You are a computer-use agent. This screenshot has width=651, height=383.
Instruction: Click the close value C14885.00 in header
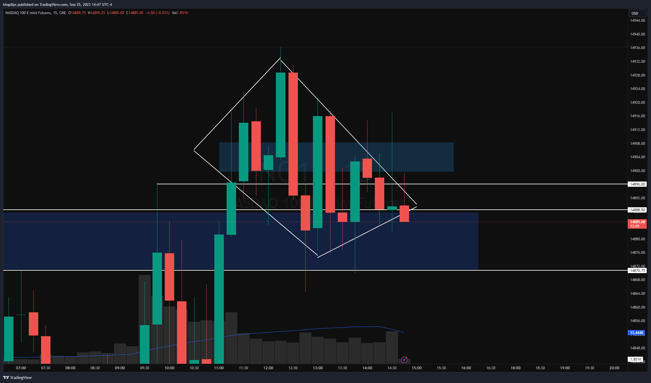pyautogui.click(x=135, y=13)
